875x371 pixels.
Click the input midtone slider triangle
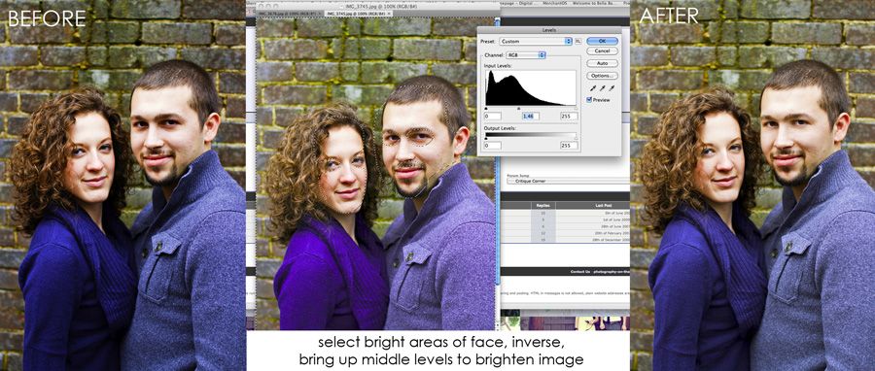(x=519, y=109)
